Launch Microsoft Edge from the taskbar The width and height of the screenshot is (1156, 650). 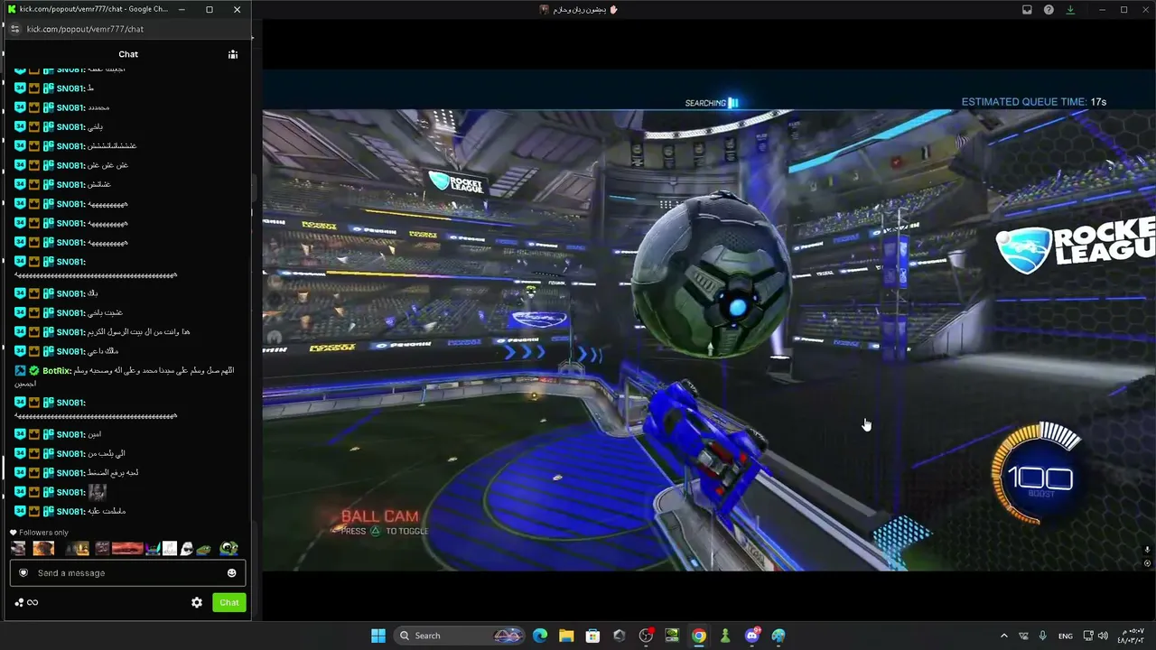540,636
